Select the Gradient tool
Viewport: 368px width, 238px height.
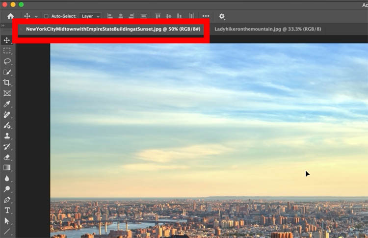pos(7,168)
